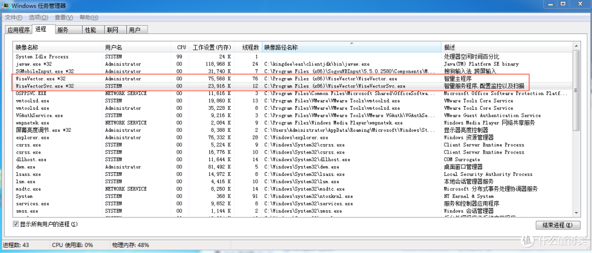Select csrss.exe with 16,776 K memory
592x253 pixels.
pos(293,152)
